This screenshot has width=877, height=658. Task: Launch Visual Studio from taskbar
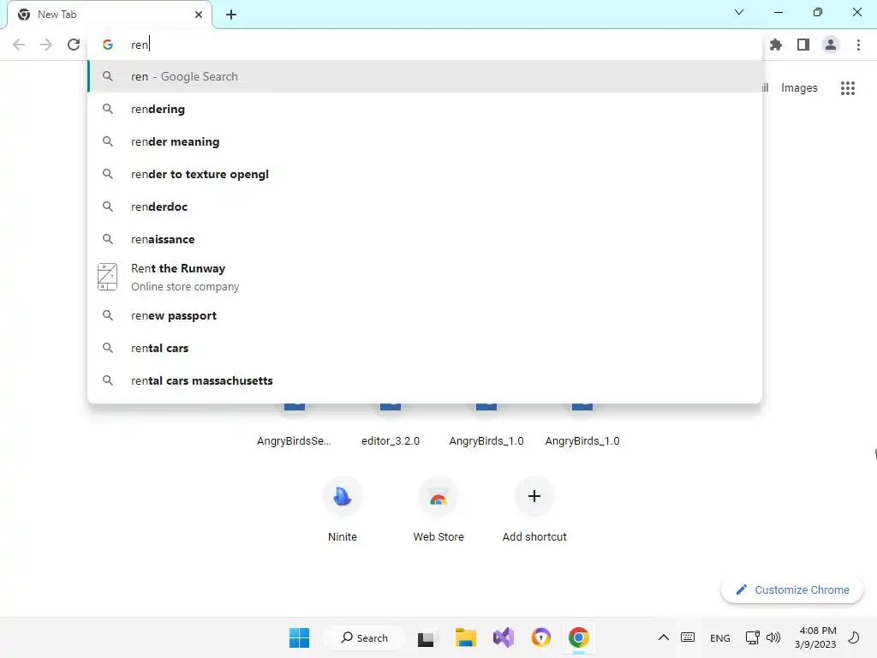(504, 637)
